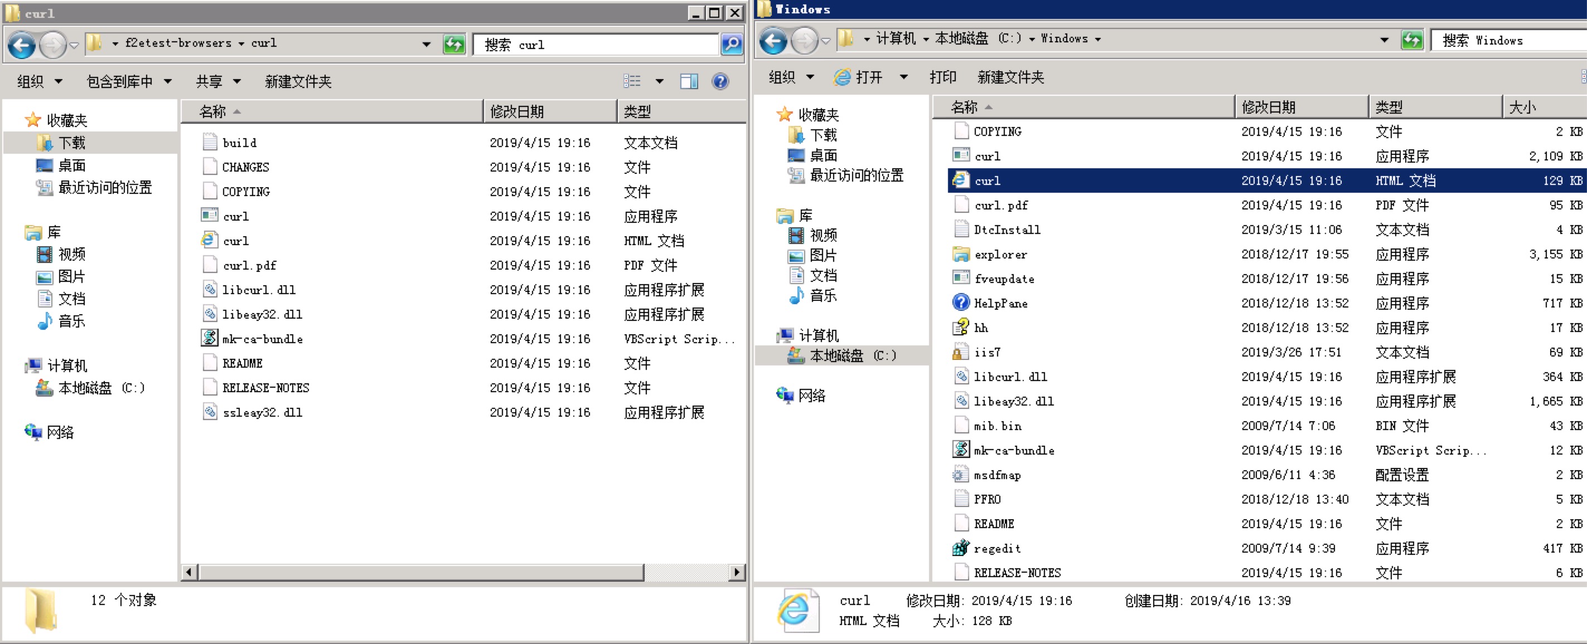
Task: Open 网络 in the curl window sidebar
Action: click(x=49, y=432)
